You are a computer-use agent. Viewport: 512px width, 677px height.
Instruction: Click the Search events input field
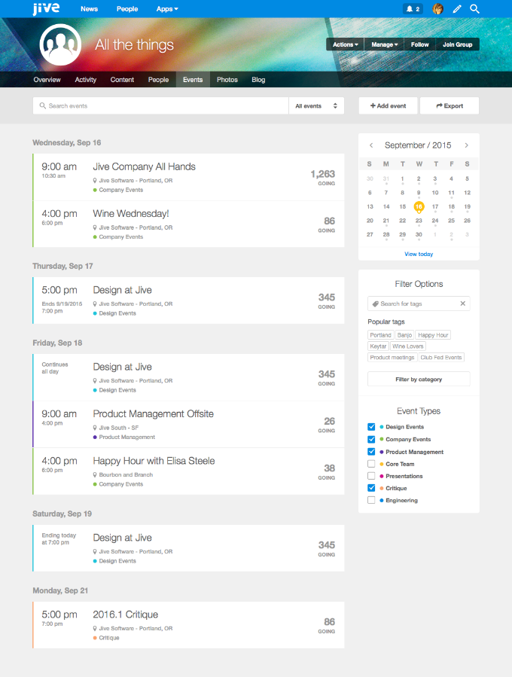(160, 105)
